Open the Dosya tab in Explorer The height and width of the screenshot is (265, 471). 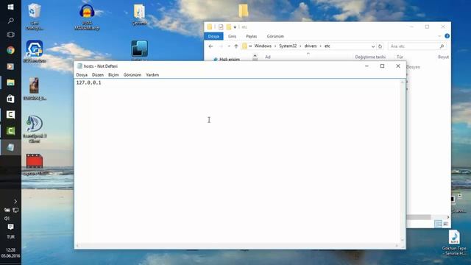pos(213,36)
